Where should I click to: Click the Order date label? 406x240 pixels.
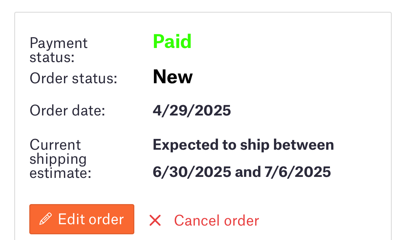67,111
